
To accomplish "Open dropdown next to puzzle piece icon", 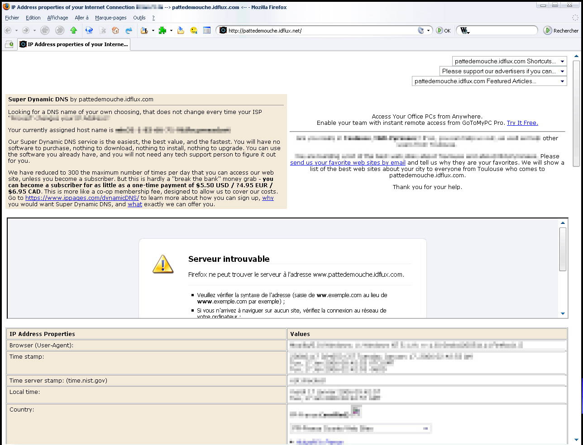I will coord(171,31).
